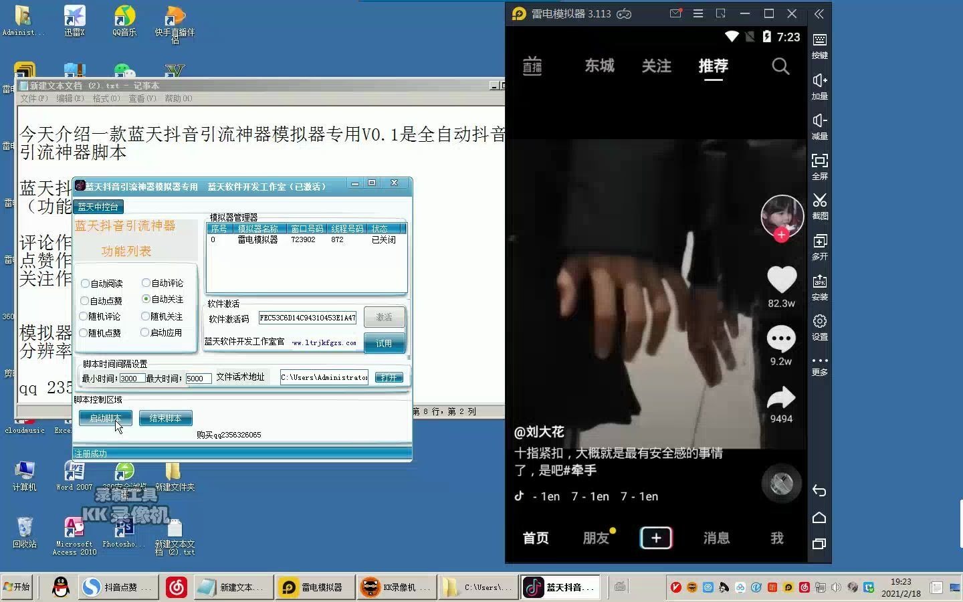Viewport: 963px width, 602px height.
Task: Tap the plus create-video button in Douyin
Action: pyautogui.click(x=656, y=538)
